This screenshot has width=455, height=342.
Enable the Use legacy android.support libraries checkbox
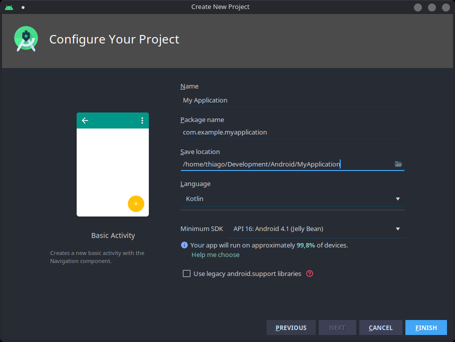coord(186,273)
